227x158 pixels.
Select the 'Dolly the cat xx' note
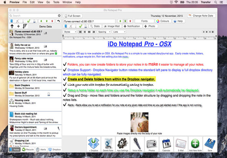(x=35, y=49)
